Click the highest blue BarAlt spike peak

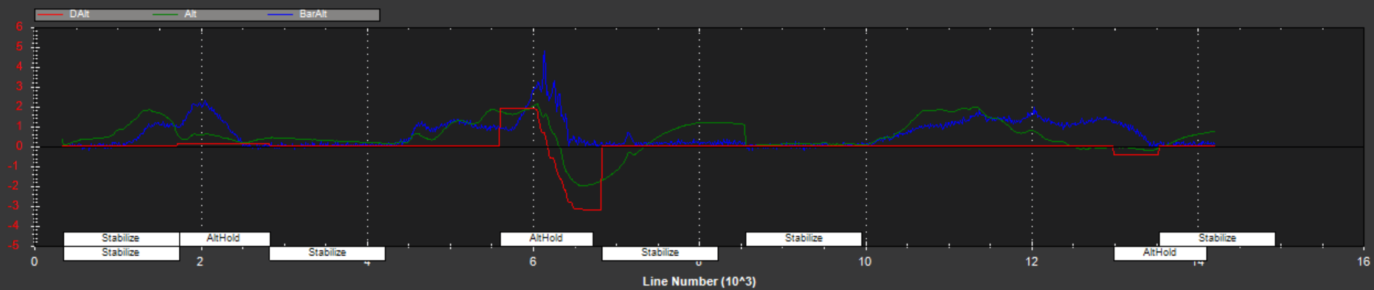544,52
